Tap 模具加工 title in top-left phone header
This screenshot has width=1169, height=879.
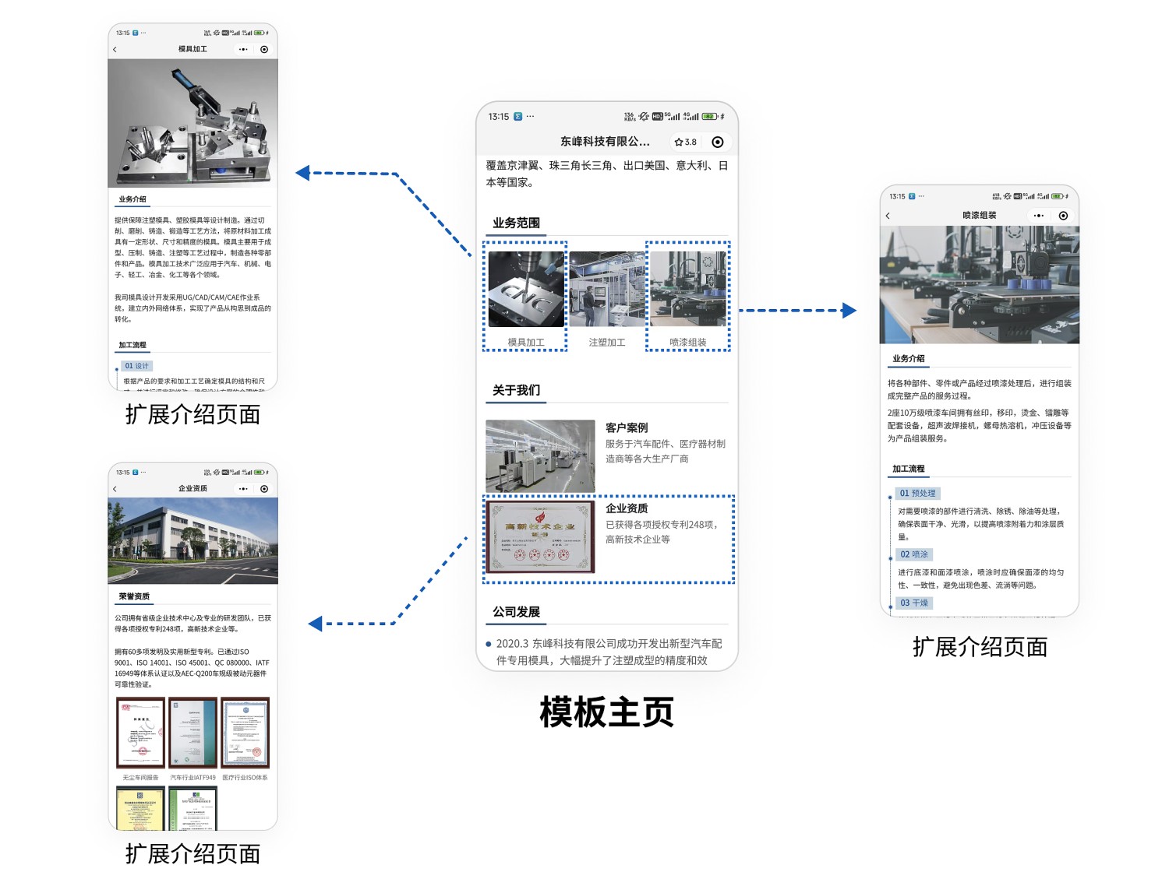tap(192, 49)
